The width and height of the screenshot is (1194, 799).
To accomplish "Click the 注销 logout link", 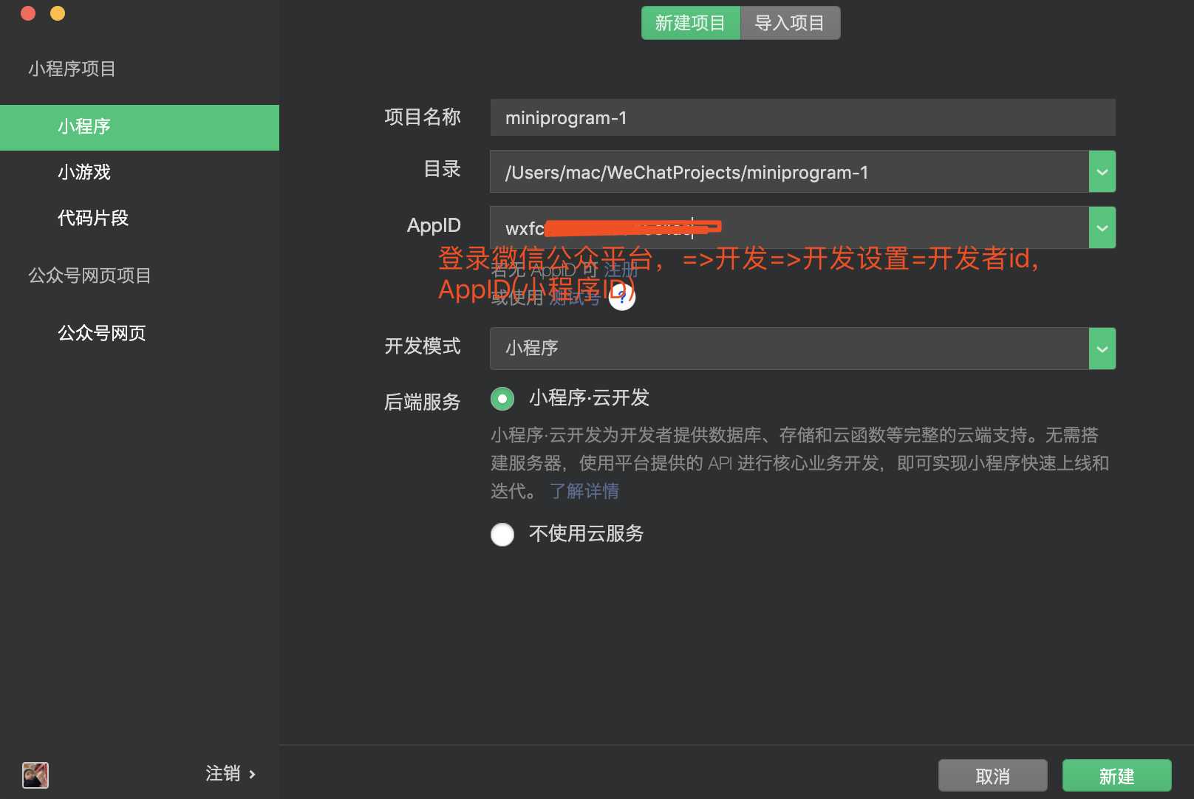I will point(231,774).
